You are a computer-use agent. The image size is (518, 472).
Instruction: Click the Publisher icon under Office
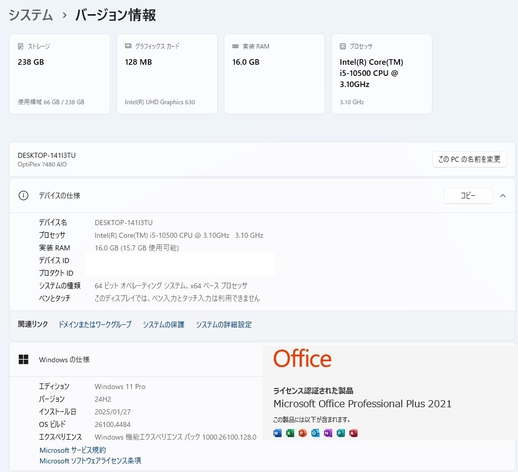click(x=341, y=433)
